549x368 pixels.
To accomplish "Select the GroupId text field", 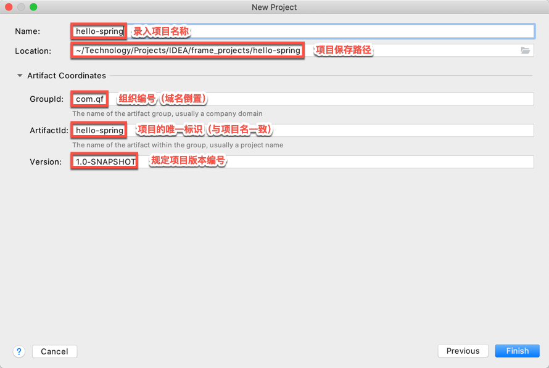I will tap(303, 99).
